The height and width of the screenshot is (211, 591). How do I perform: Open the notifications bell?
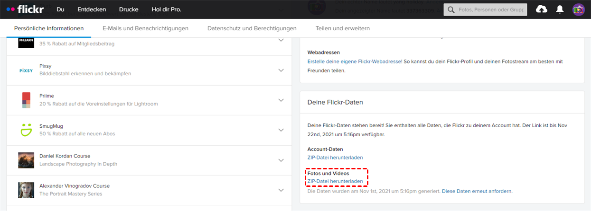560,9
